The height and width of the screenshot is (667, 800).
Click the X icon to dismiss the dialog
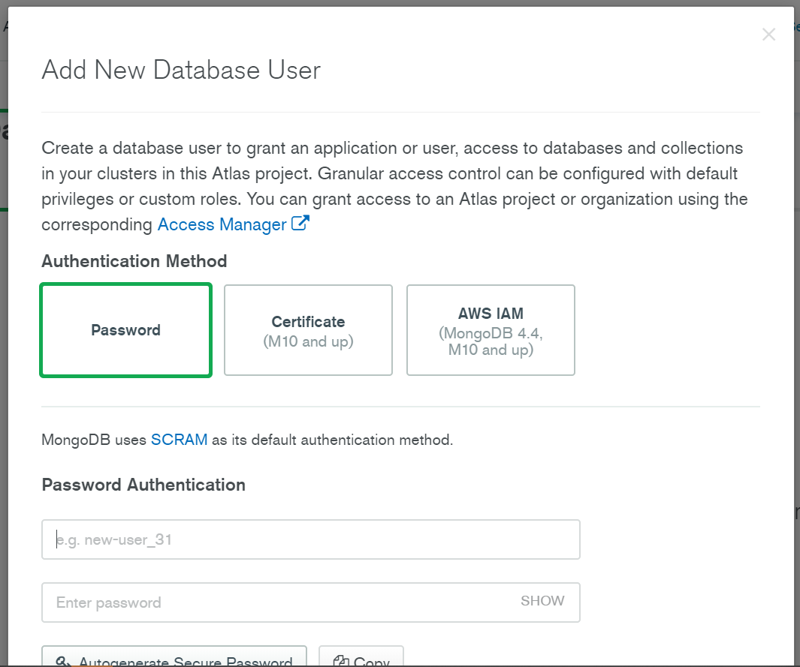(x=768, y=34)
